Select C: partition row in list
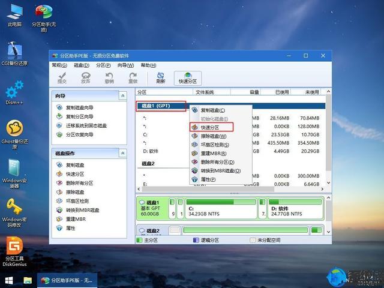Screen dimensions: 384x288 230,134
